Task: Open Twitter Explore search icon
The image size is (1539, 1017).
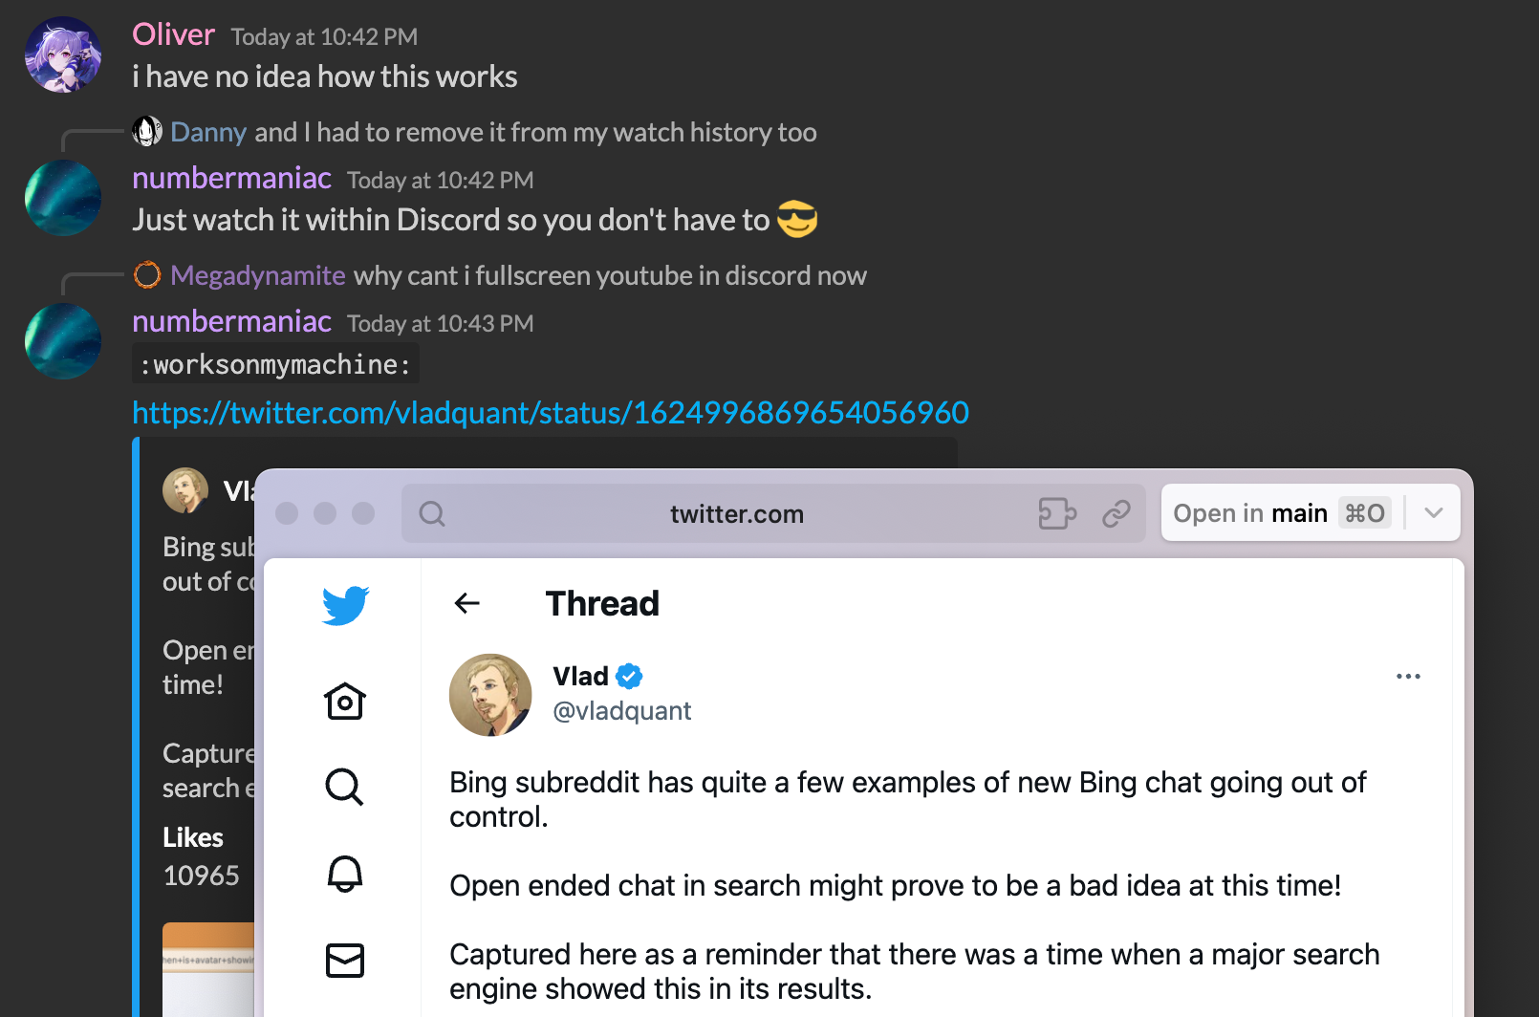Action: 344,788
